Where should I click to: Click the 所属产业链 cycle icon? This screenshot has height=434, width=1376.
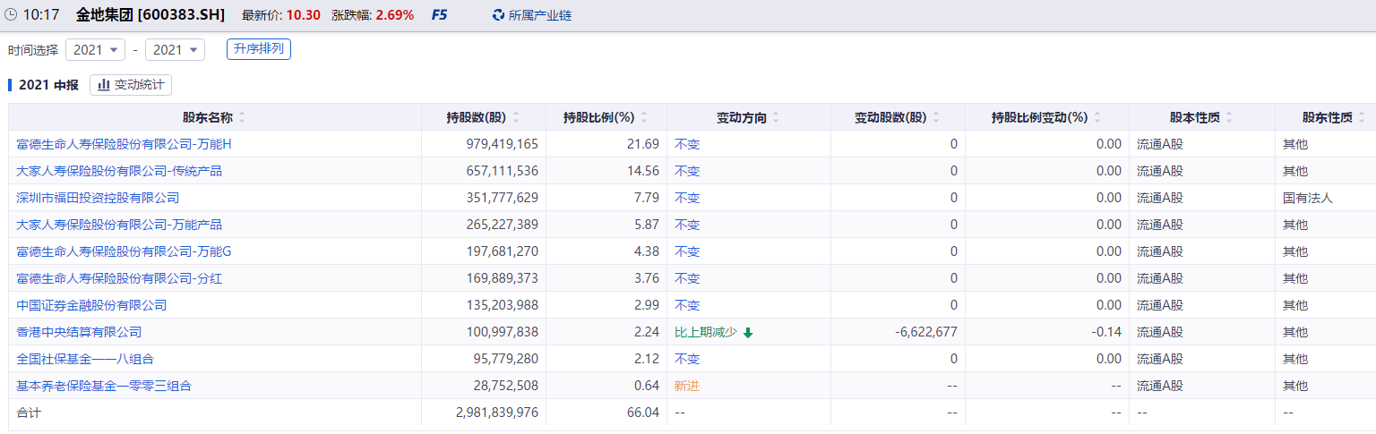(x=498, y=15)
